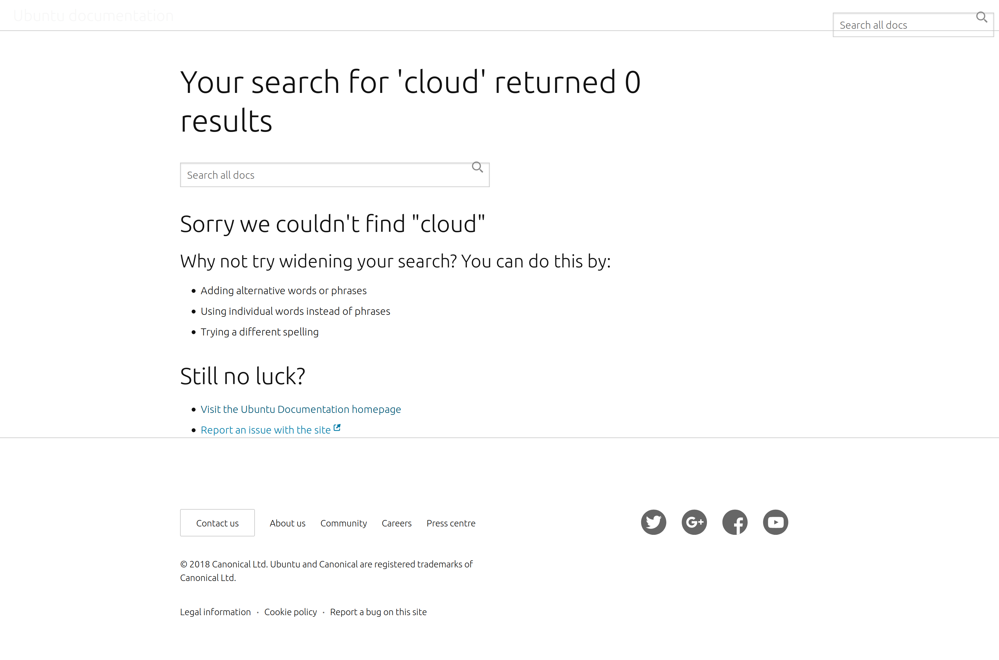Open Canonical's YouTube channel
This screenshot has width=999, height=660.
[775, 522]
